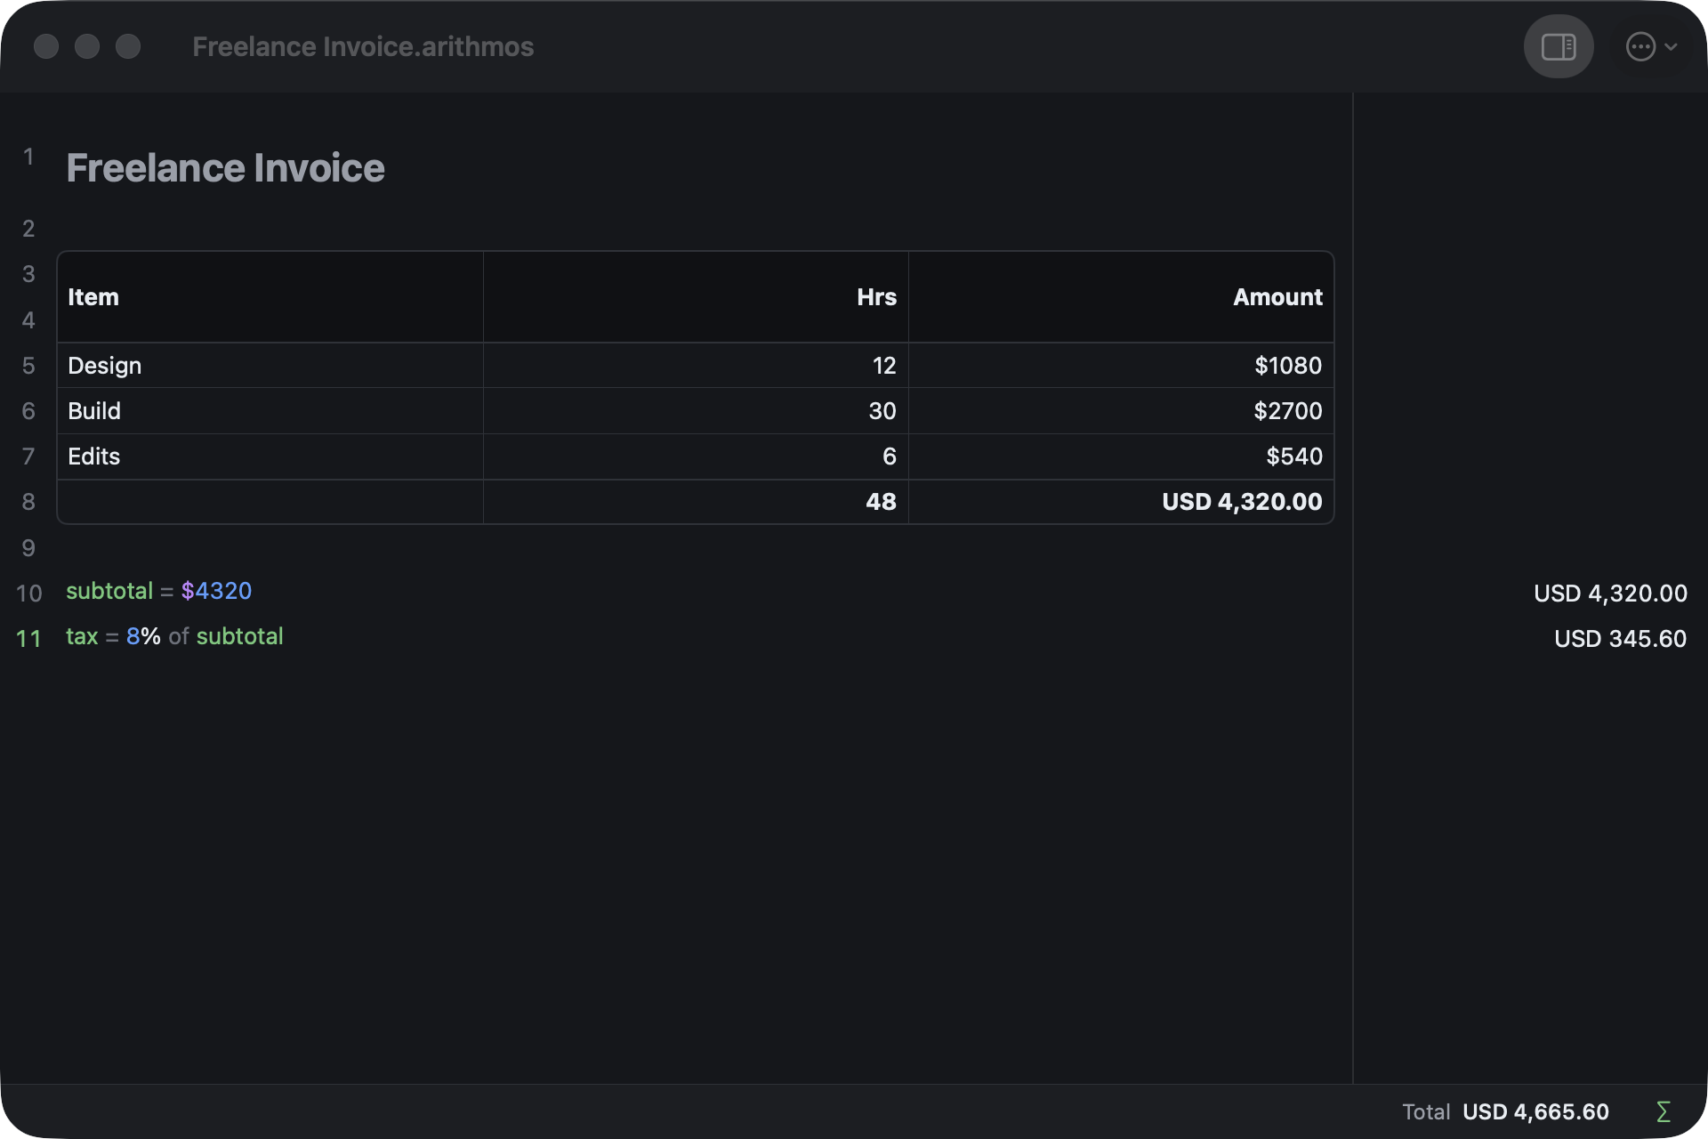Viewport: 1708px width, 1139px height.
Task: Click the $540 amount cell
Action: tap(1121, 456)
